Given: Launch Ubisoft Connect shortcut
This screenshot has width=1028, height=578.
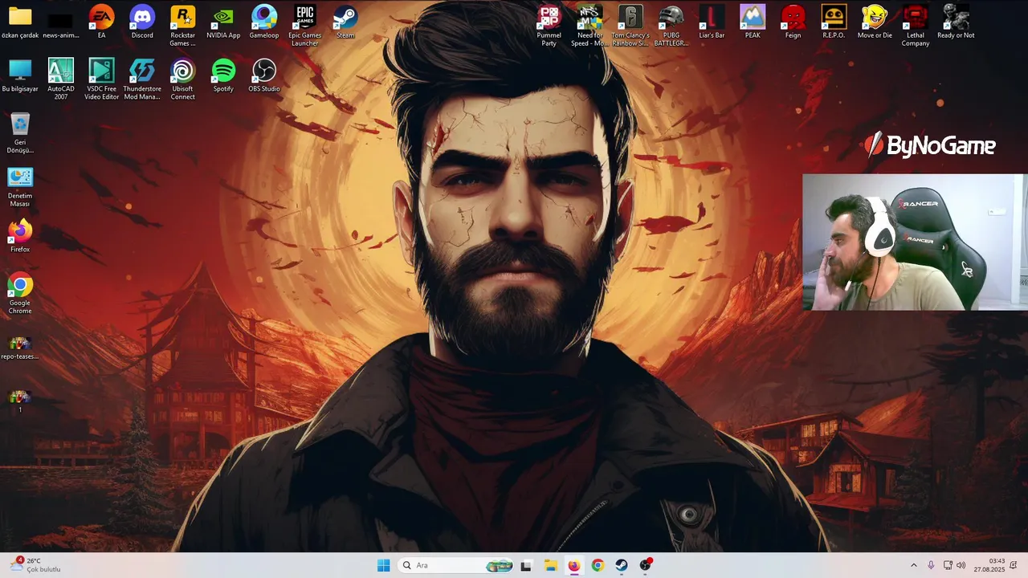Looking at the screenshot, I should [182, 79].
